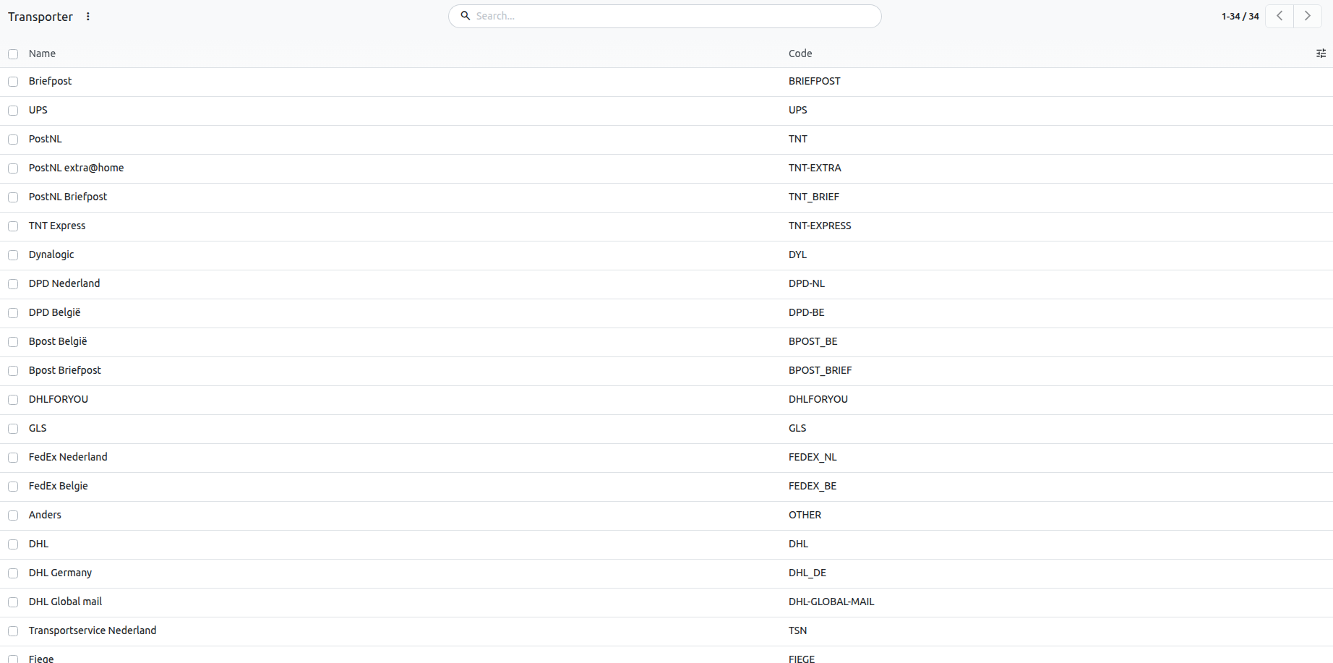Open the DPD België record
Image resolution: width=1333 pixels, height=663 pixels.
pyautogui.click(x=54, y=312)
